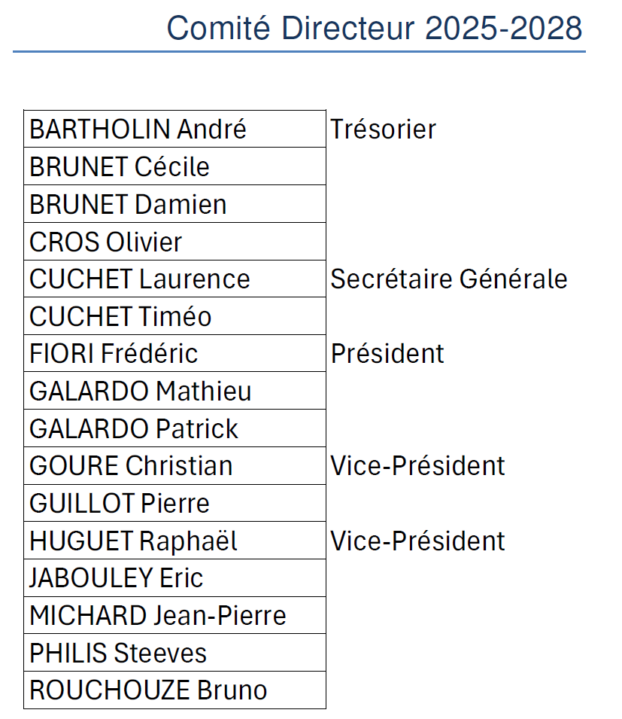622x719 pixels.
Task: Click the Comité Directeur 2025-2028 title
Action: pos(375,28)
